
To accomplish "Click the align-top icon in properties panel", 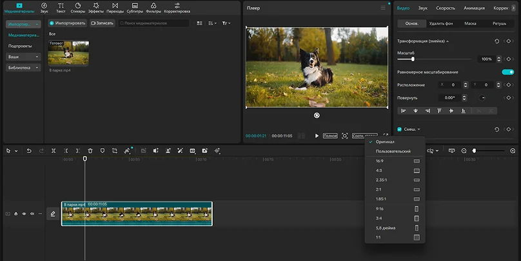I will click(x=439, y=111).
